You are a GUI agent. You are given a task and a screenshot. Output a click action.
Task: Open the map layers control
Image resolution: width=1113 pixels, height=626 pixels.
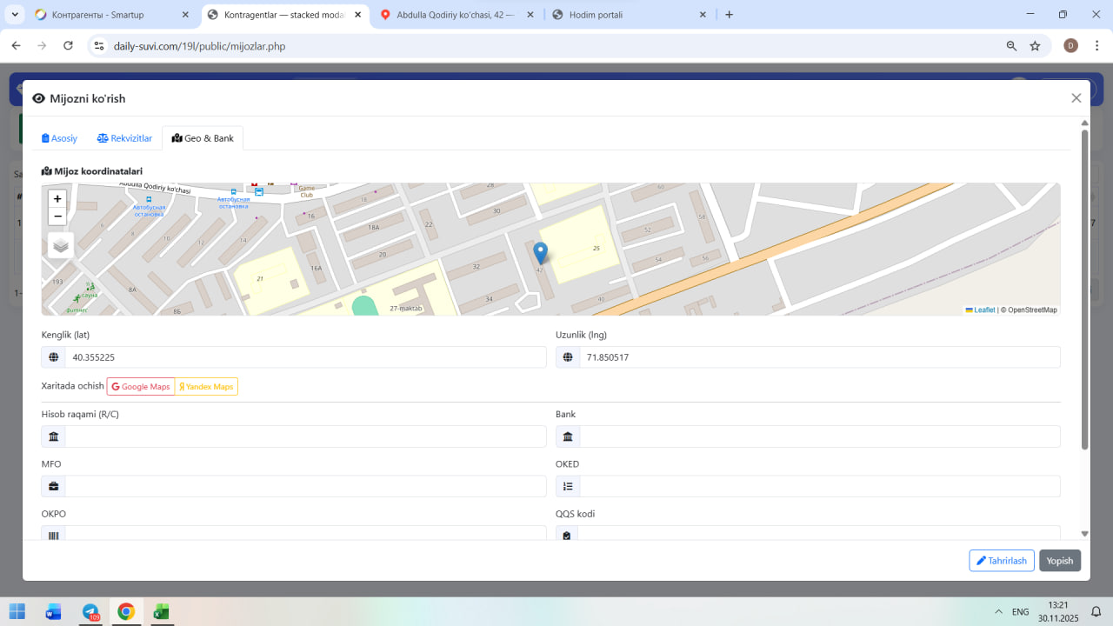tap(61, 246)
